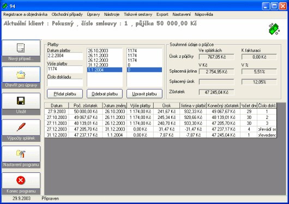The image size is (289, 204).
Task: Click the Konec programu red X icon
Action: click(x=21, y=180)
